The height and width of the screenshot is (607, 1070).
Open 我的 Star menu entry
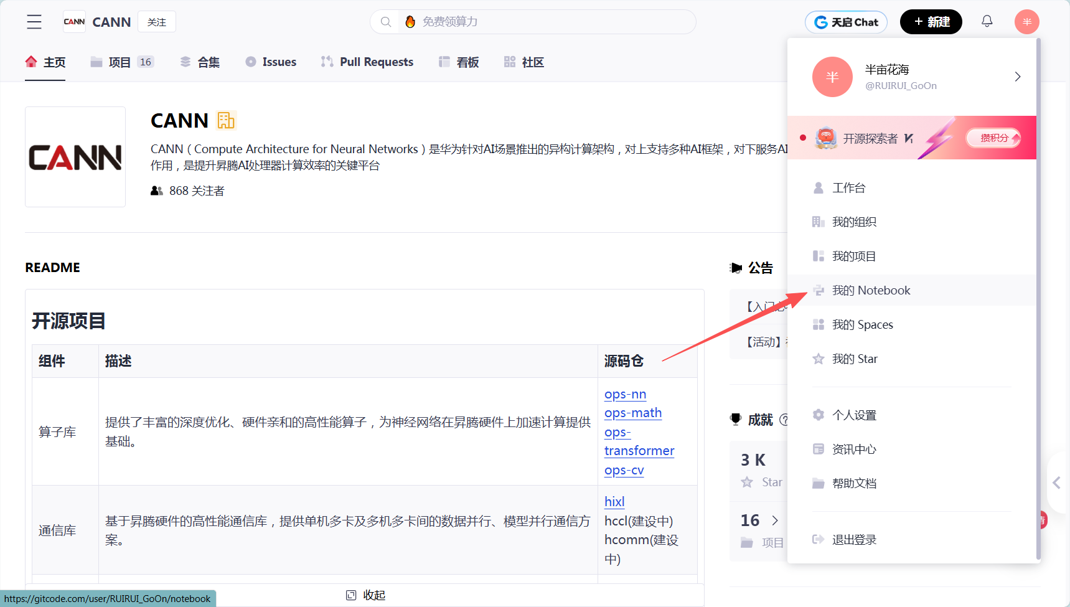tap(912, 359)
